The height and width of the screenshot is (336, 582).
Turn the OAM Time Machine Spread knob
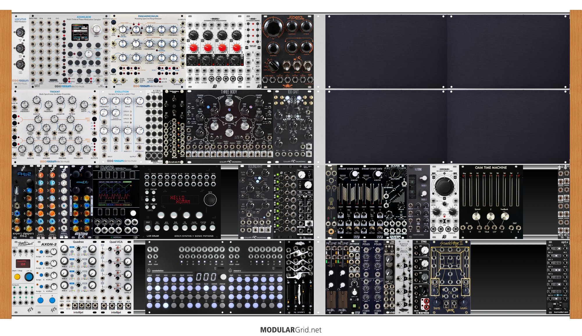coord(476,216)
